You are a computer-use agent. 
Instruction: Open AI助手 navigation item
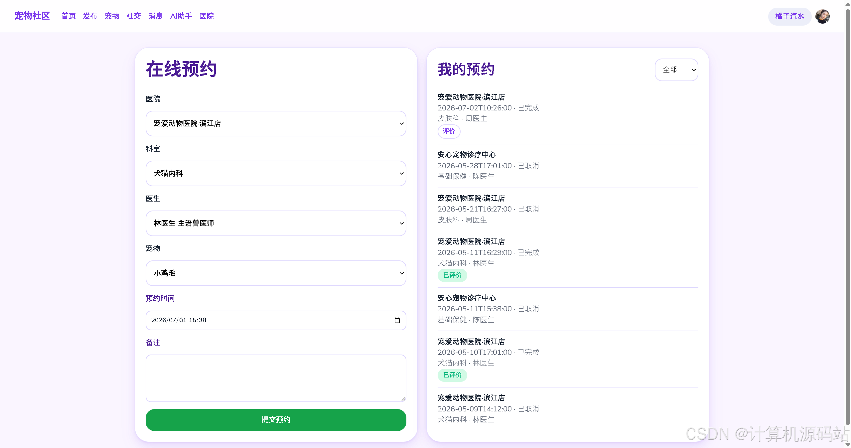point(181,16)
